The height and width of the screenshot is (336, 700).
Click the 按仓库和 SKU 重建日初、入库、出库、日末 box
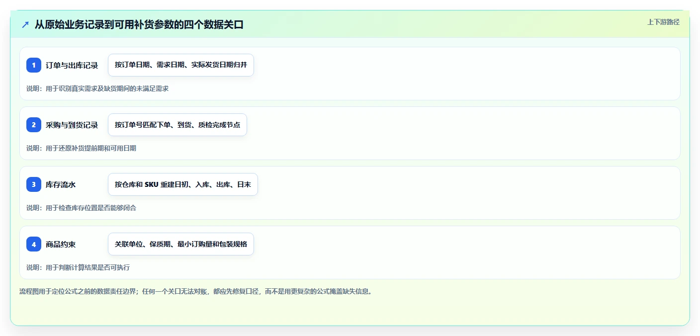point(183,184)
